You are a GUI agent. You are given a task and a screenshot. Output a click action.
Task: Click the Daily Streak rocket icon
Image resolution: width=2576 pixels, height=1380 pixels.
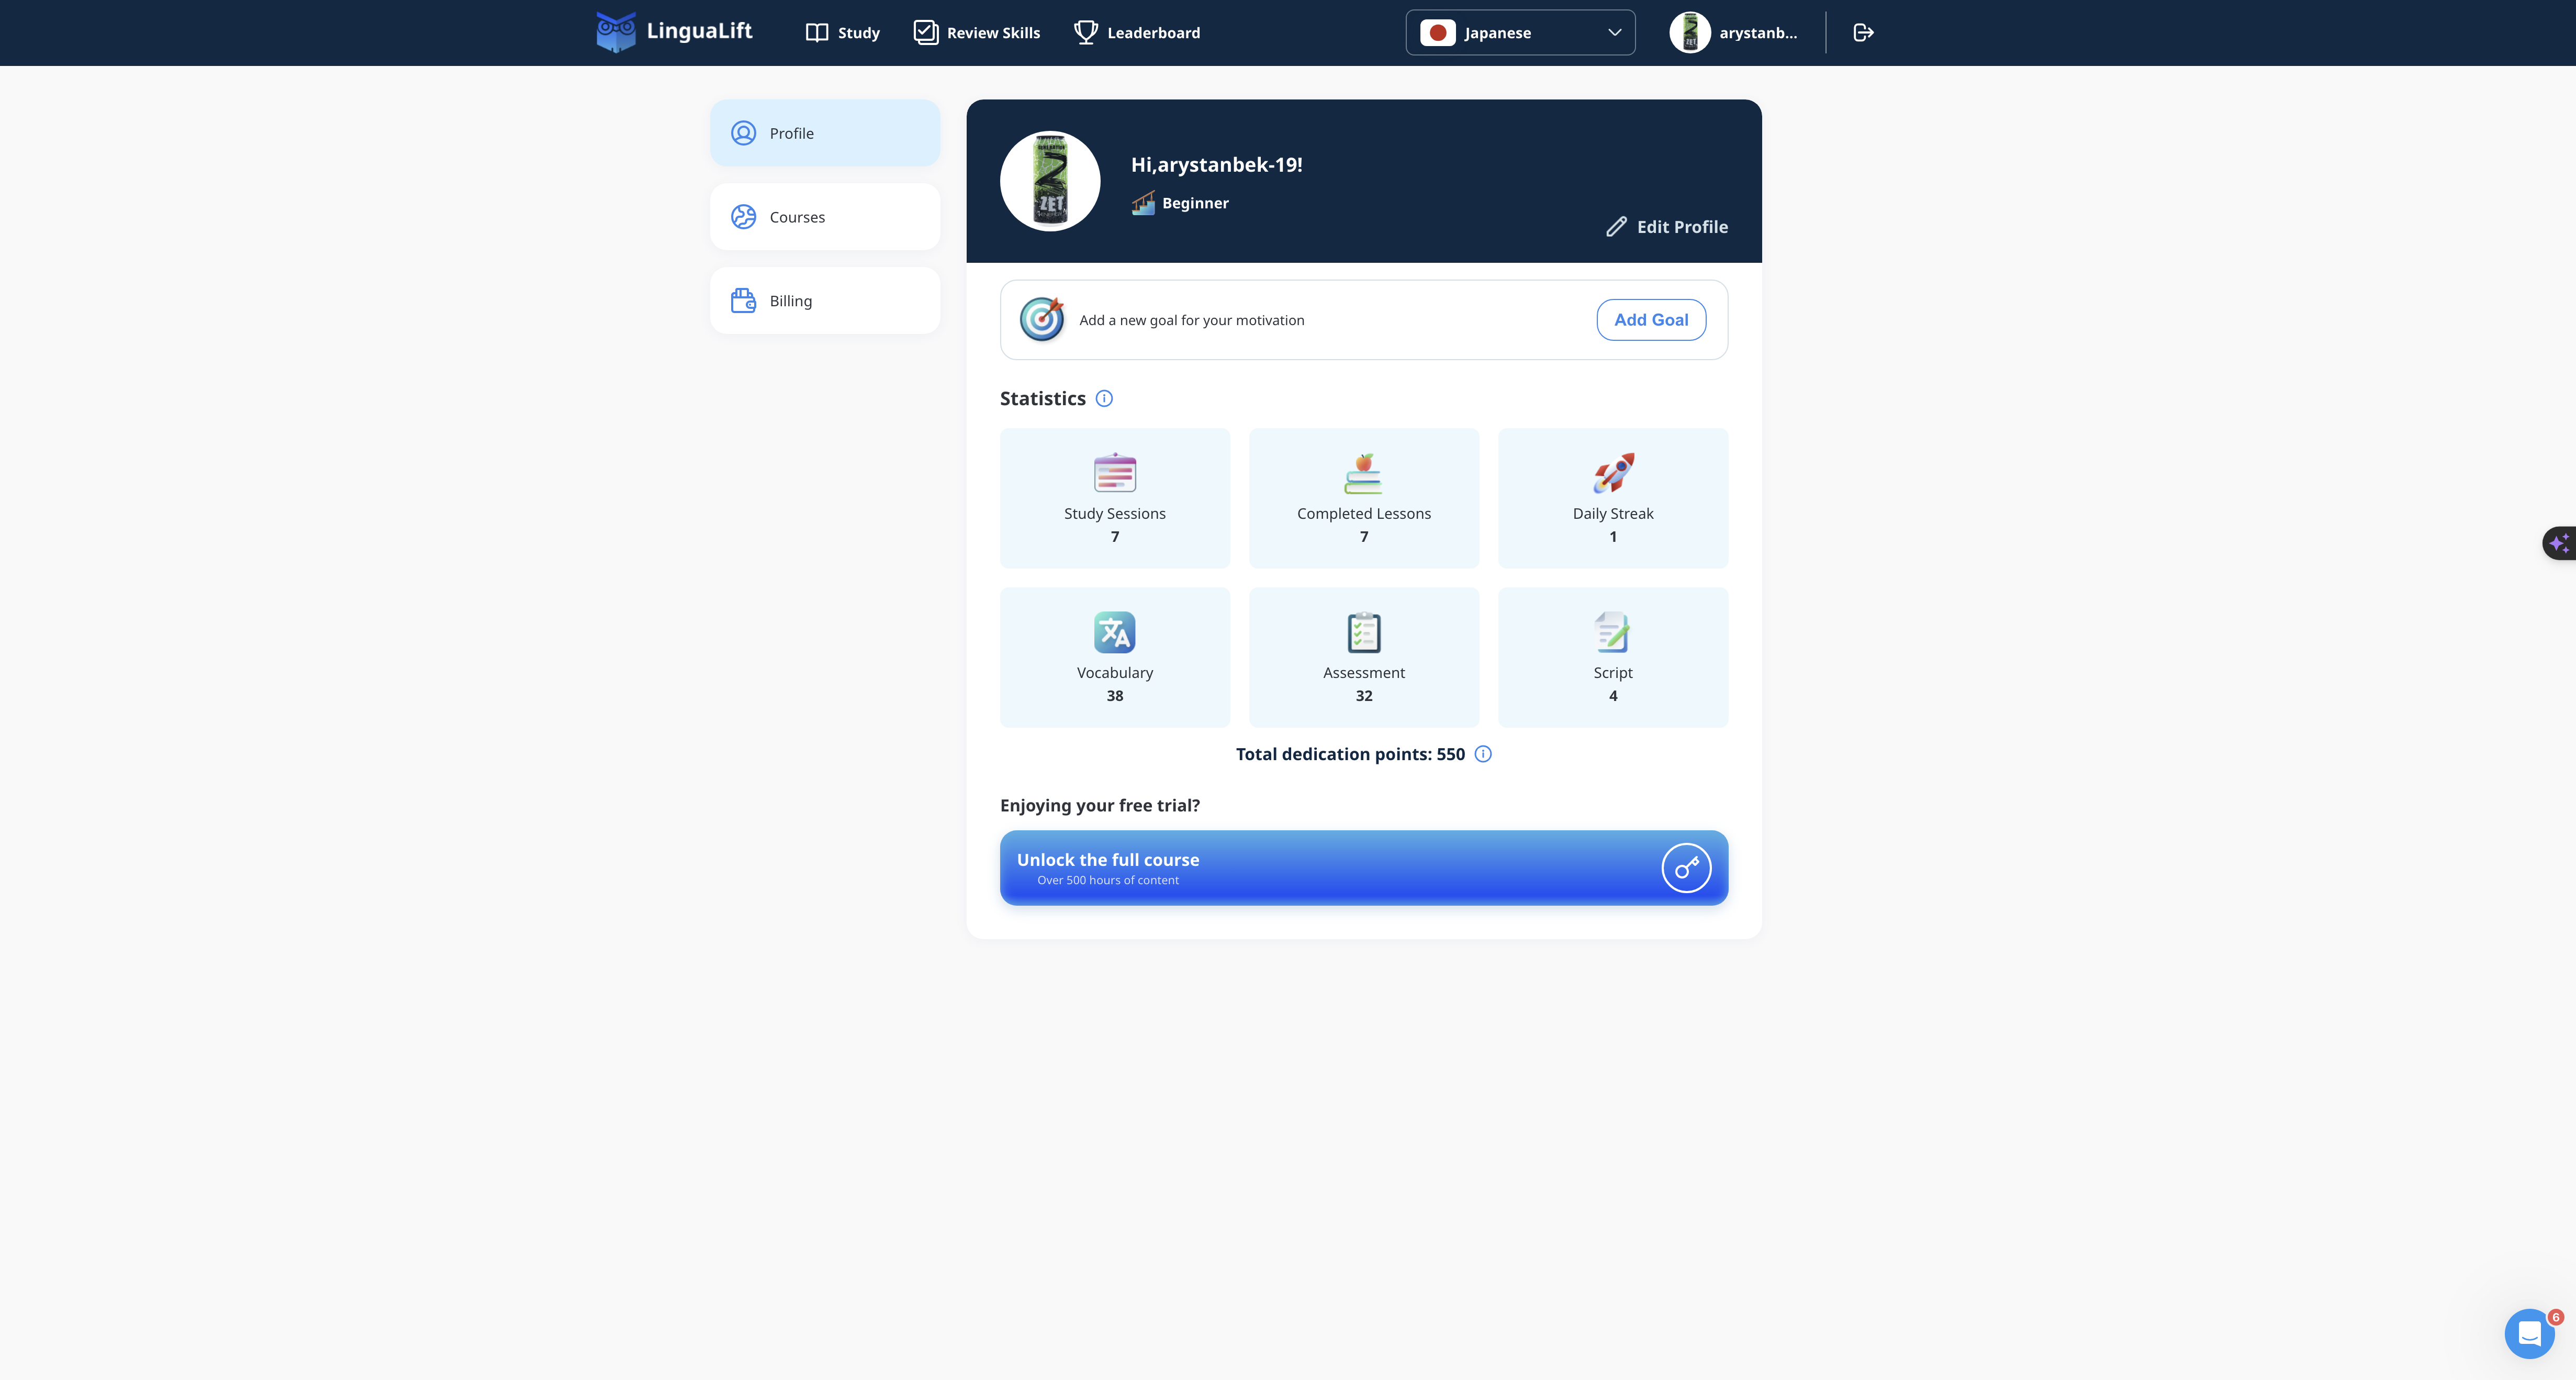tap(1613, 473)
